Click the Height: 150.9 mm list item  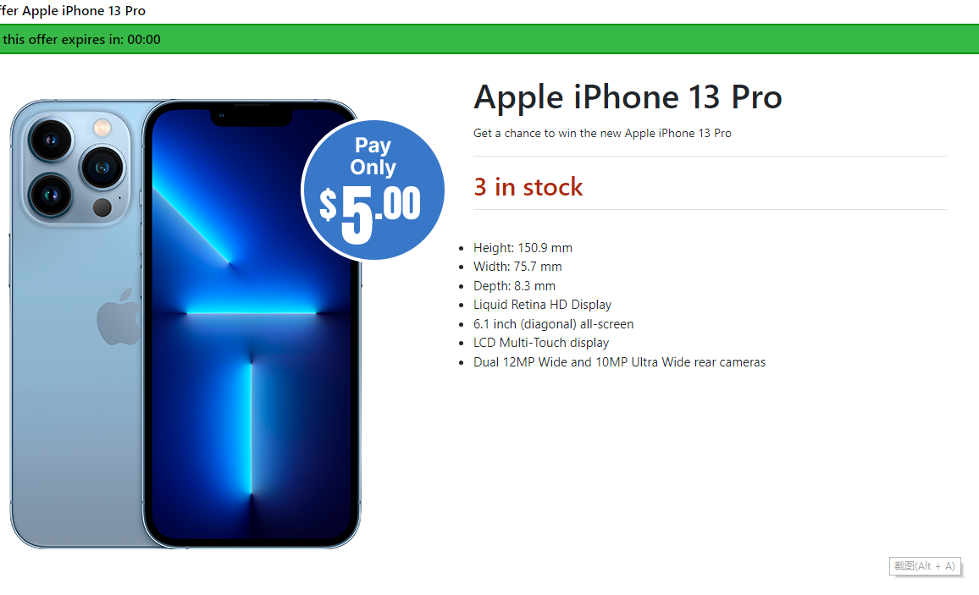pyautogui.click(x=523, y=248)
